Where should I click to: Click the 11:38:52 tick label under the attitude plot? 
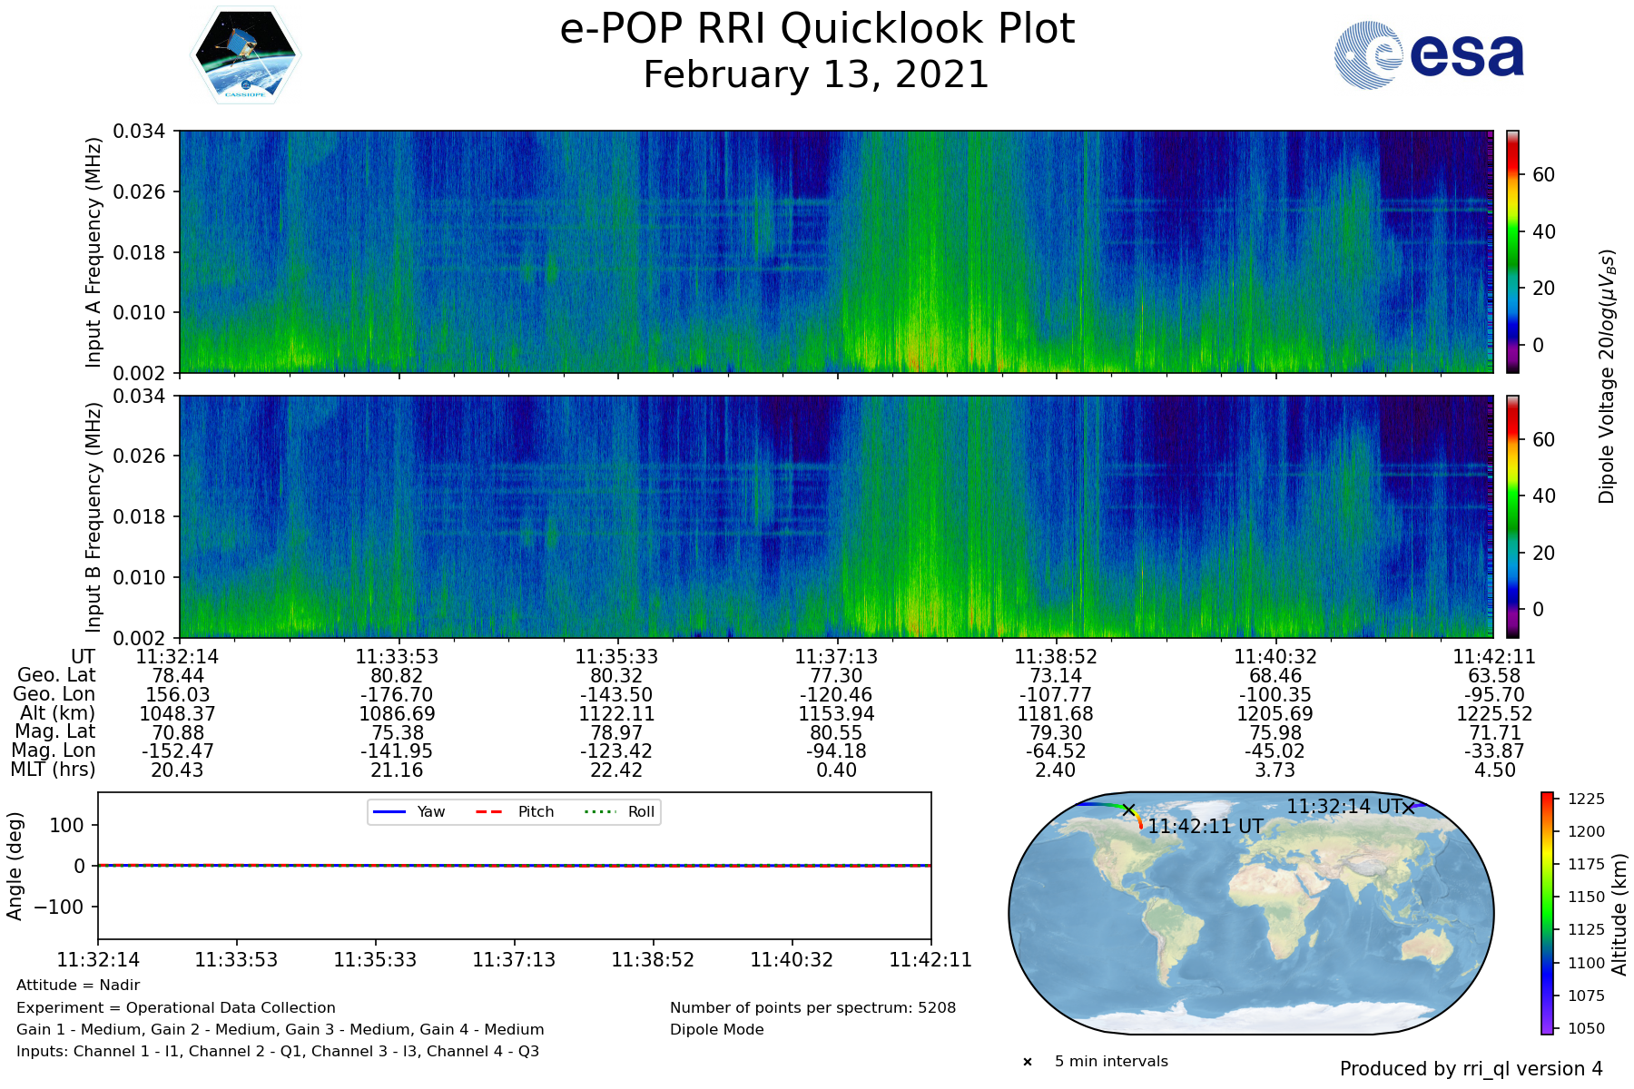653,959
